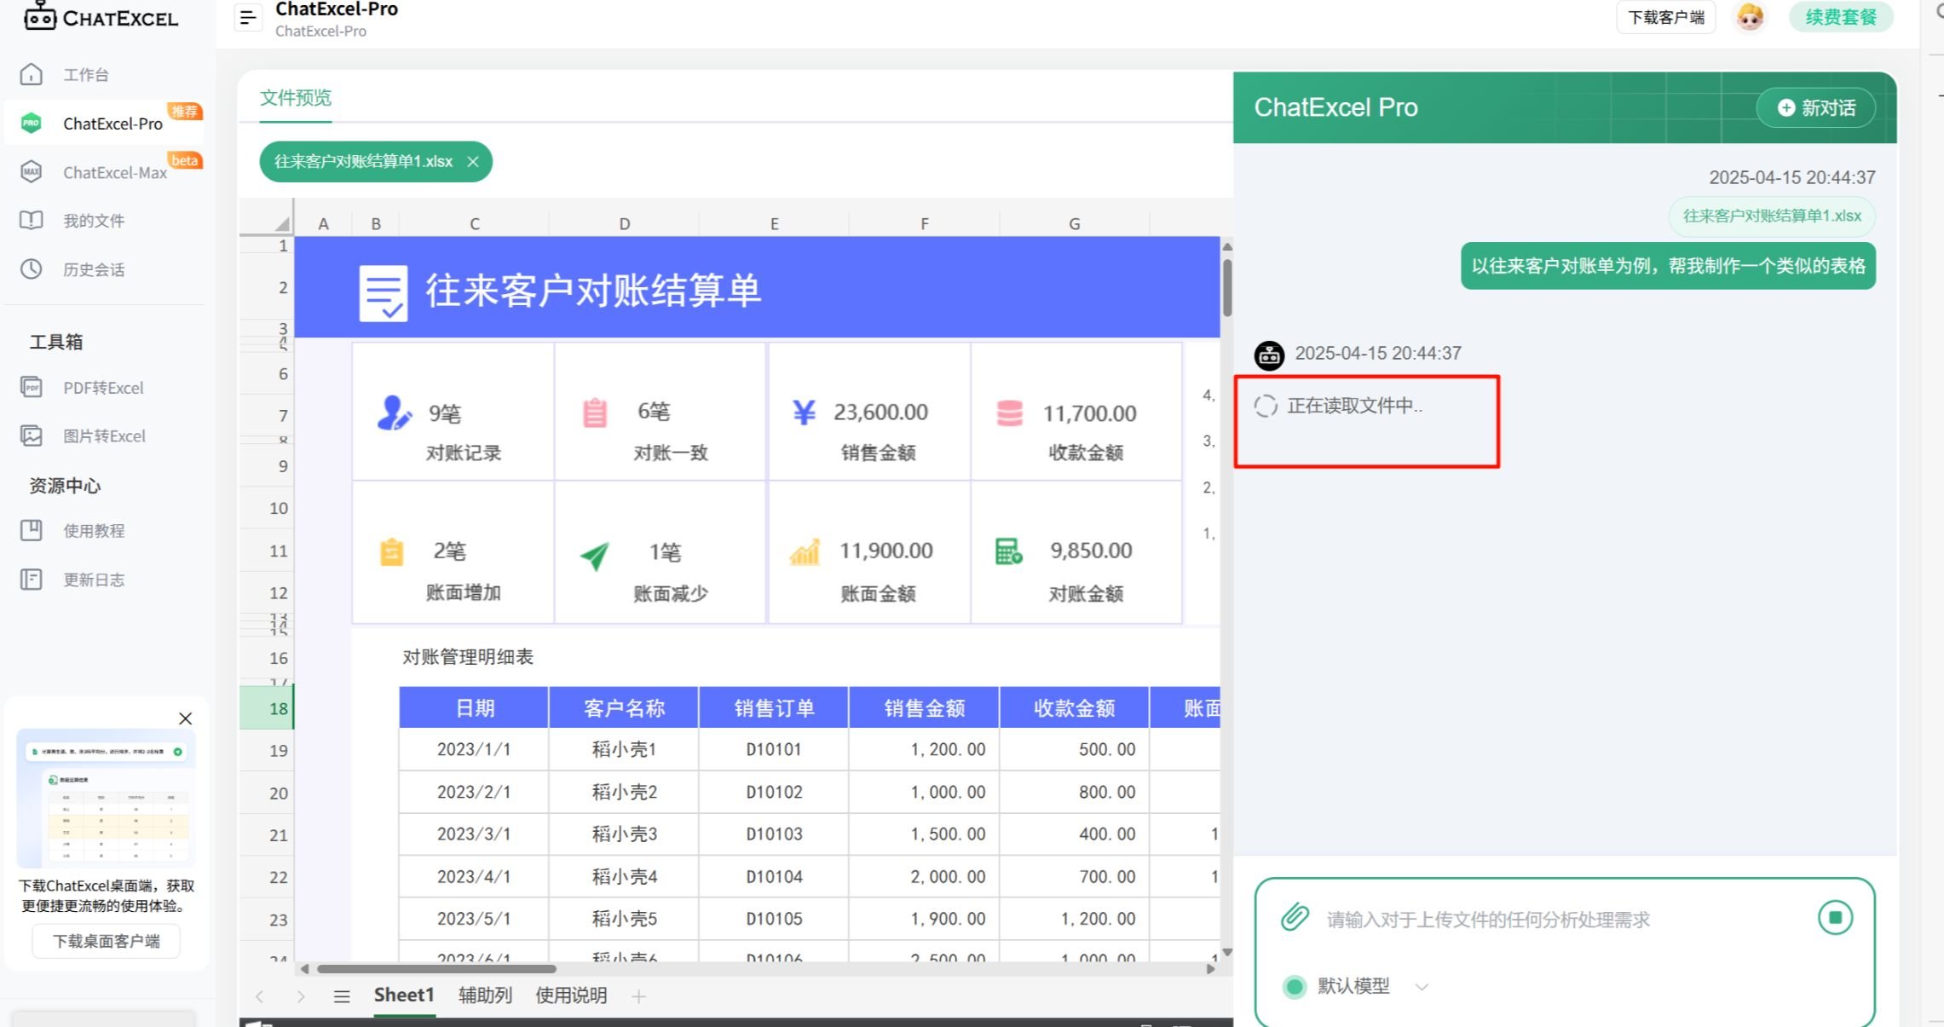Screen dimensions: 1944x1027
Task: Collapse the sidebar with the menu toggle icon
Action: pyautogui.click(x=248, y=18)
